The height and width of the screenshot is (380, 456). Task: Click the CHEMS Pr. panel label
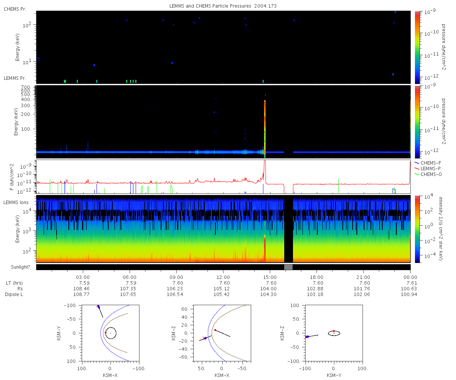(15, 9)
